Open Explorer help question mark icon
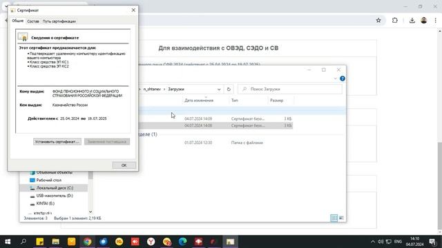Viewport: 442px width, 248px height. pyautogui.click(x=343, y=79)
